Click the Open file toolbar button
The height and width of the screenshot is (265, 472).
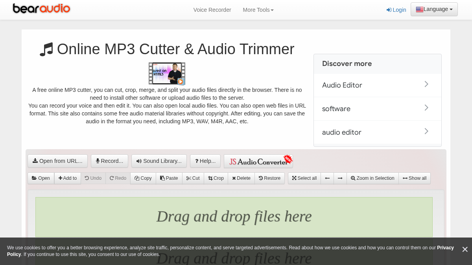pyautogui.click(x=41, y=178)
